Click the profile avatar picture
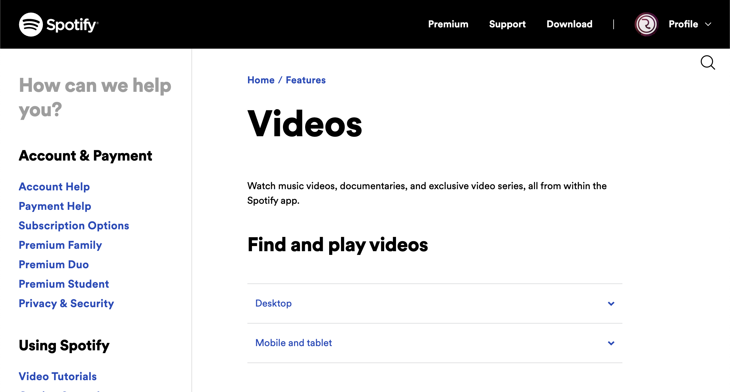This screenshot has height=392, width=730. [646, 24]
